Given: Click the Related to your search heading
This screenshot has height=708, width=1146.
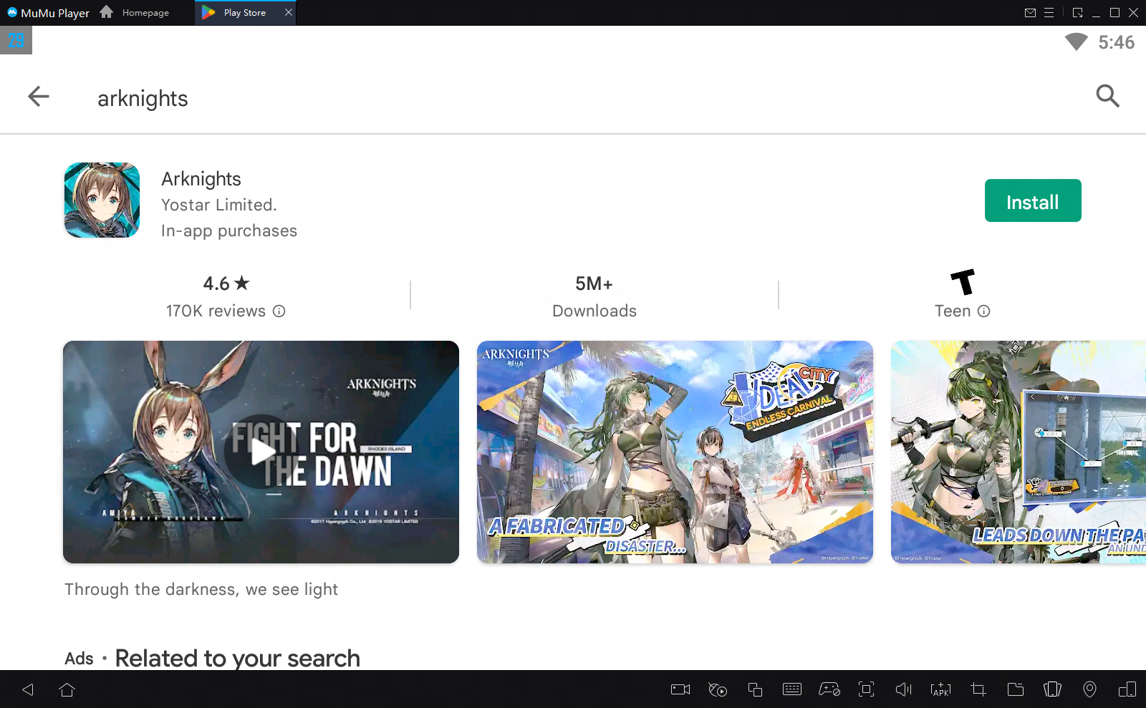Looking at the screenshot, I should click(237, 658).
